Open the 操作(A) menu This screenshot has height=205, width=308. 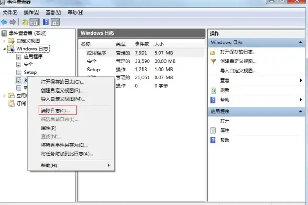31,13
